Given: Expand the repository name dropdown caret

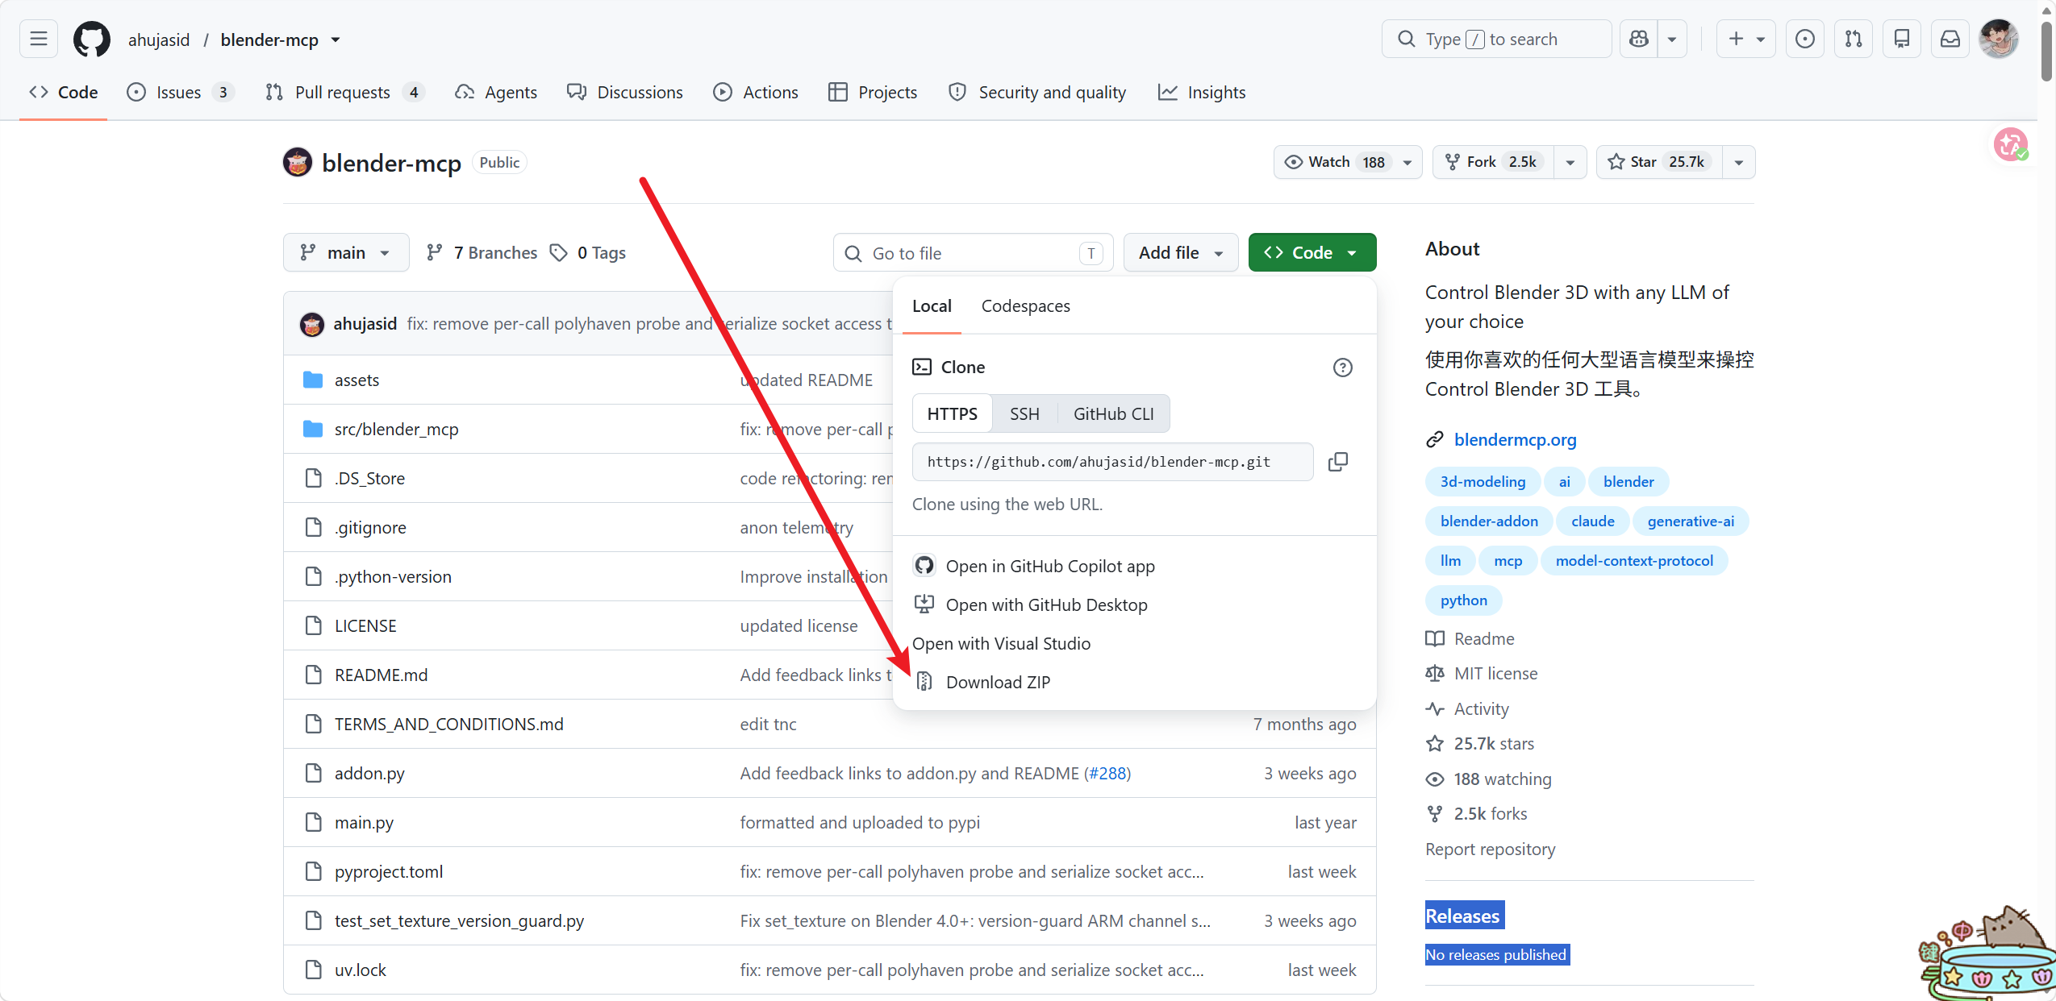Looking at the screenshot, I should [336, 39].
